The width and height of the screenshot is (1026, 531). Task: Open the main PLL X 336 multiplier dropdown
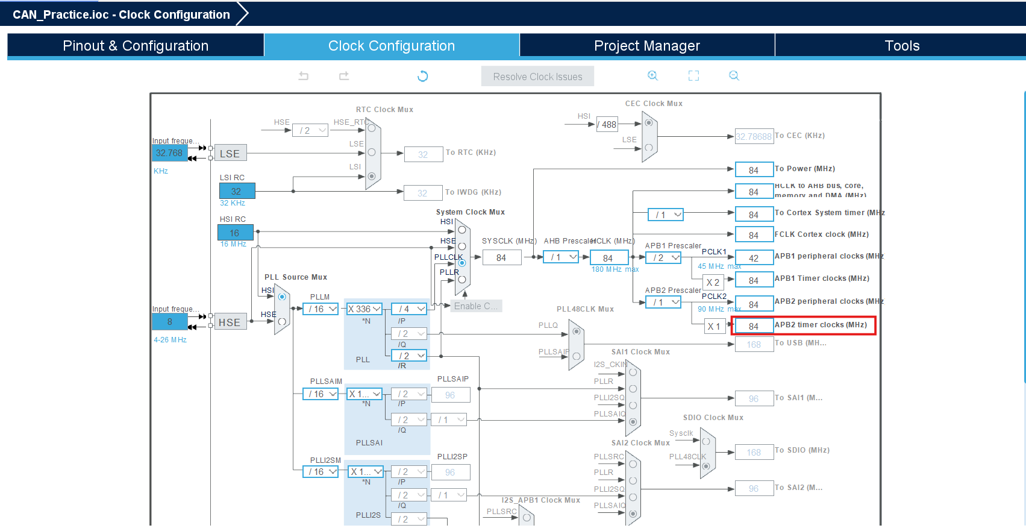pyautogui.click(x=364, y=309)
